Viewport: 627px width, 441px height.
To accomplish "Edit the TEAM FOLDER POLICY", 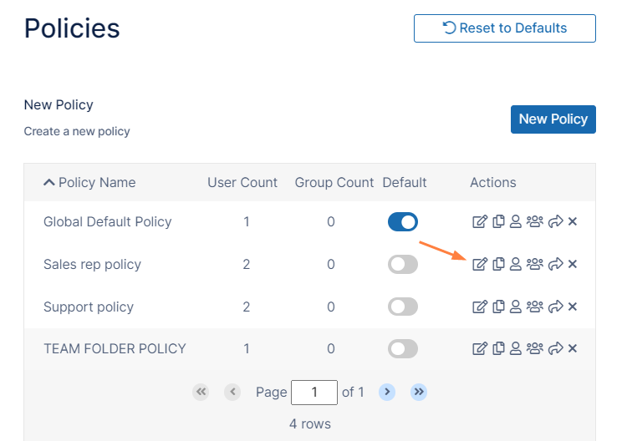I will [x=479, y=348].
